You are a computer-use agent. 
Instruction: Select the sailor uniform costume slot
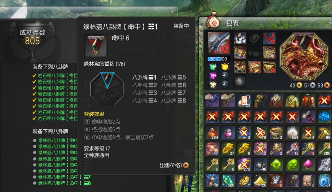pyautogui.click(x=240, y=38)
